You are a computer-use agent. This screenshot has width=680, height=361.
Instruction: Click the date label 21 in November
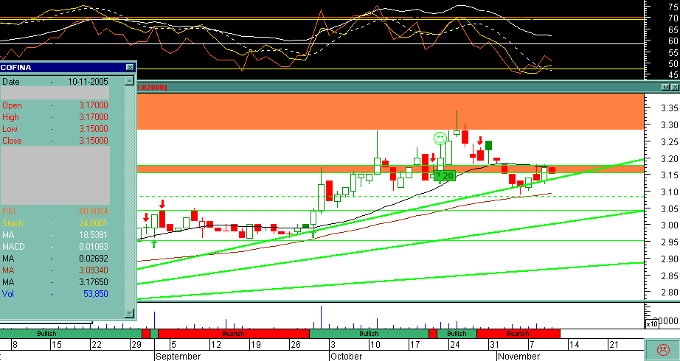(x=614, y=345)
